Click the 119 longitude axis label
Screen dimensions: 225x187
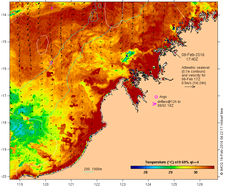(x=20, y=185)
